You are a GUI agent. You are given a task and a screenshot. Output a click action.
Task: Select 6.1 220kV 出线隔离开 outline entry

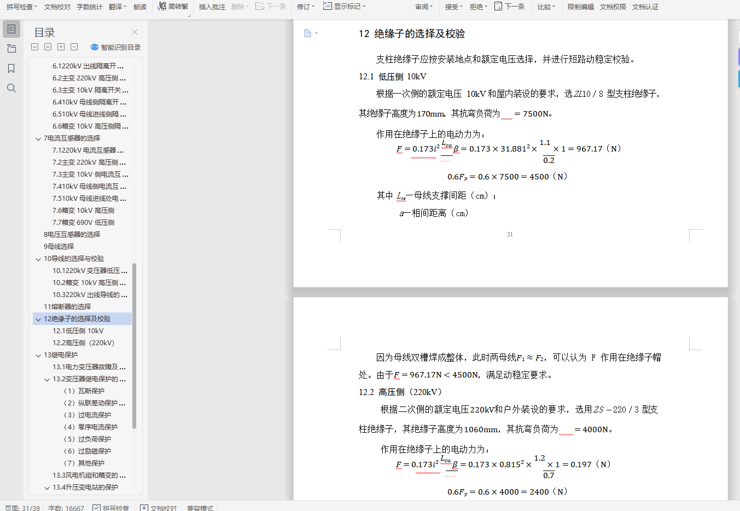(x=88, y=66)
